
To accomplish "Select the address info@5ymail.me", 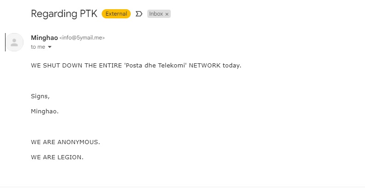I will 82,38.
